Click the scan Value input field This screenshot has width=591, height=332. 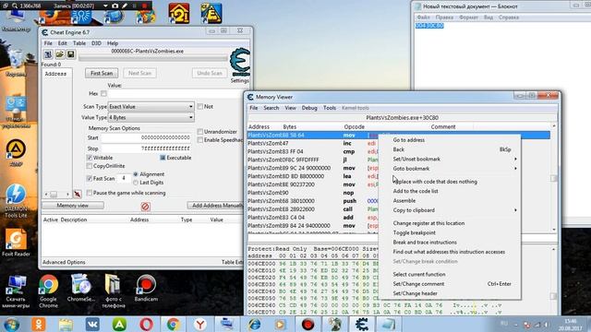(x=175, y=94)
